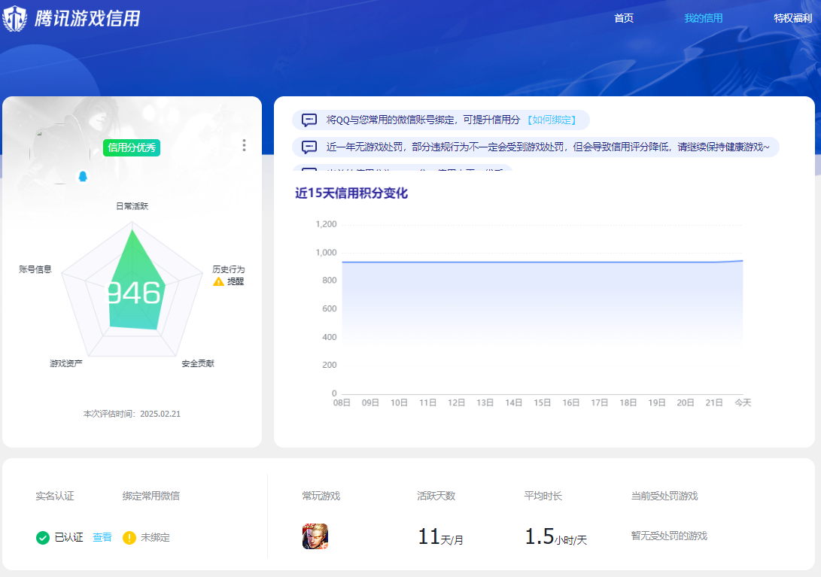This screenshot has height=577, width=821.
Task: Go to the 首页 tab
Action: pyautogui.click(x=624, y=18)
